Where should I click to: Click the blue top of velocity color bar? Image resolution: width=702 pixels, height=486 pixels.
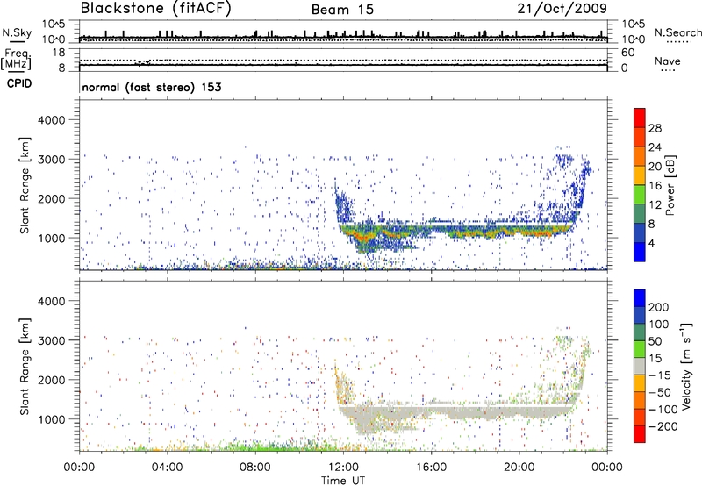(640, 298)
